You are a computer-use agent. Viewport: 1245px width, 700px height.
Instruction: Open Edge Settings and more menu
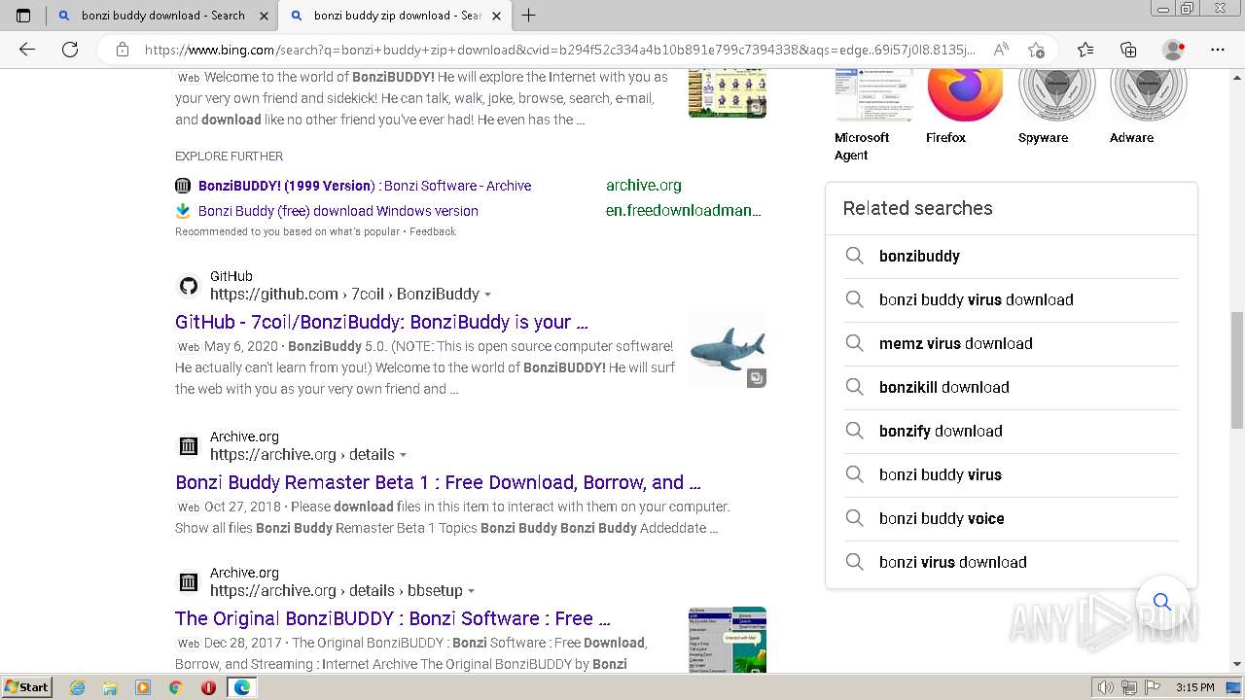coord(1217,50)
